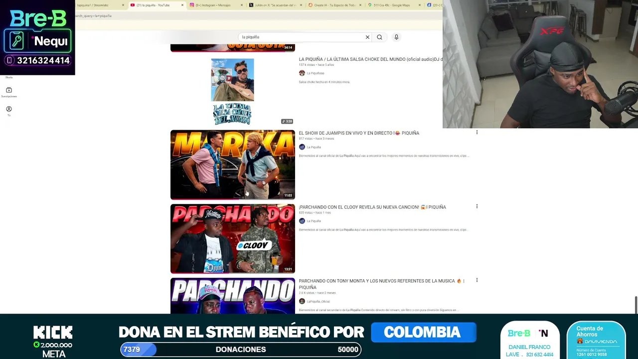
Task: Click description 'Salsa choke hecha en 4 minutos'
Action: pos(324,82)
